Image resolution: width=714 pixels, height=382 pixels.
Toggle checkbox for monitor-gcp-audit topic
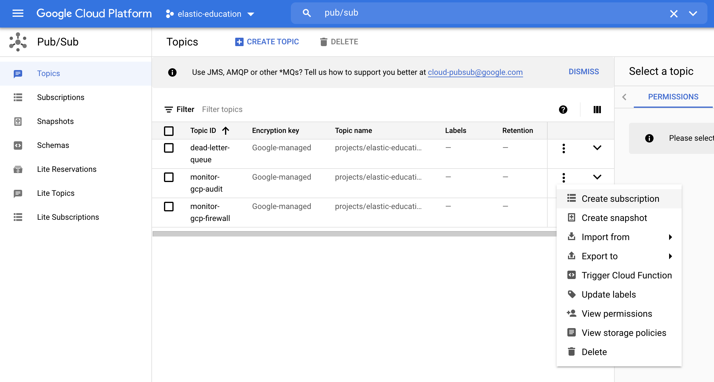(169, 178)
